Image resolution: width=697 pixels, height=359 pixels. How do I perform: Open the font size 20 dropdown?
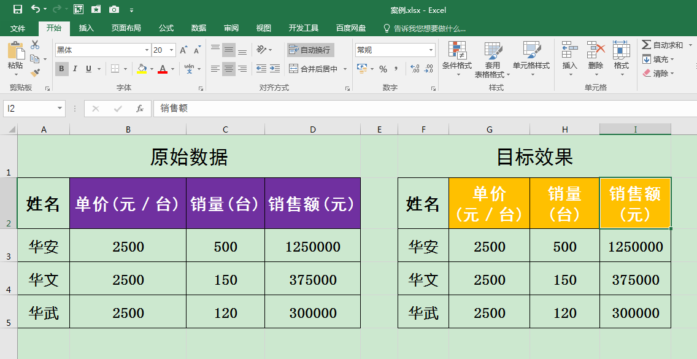(172, 50)
